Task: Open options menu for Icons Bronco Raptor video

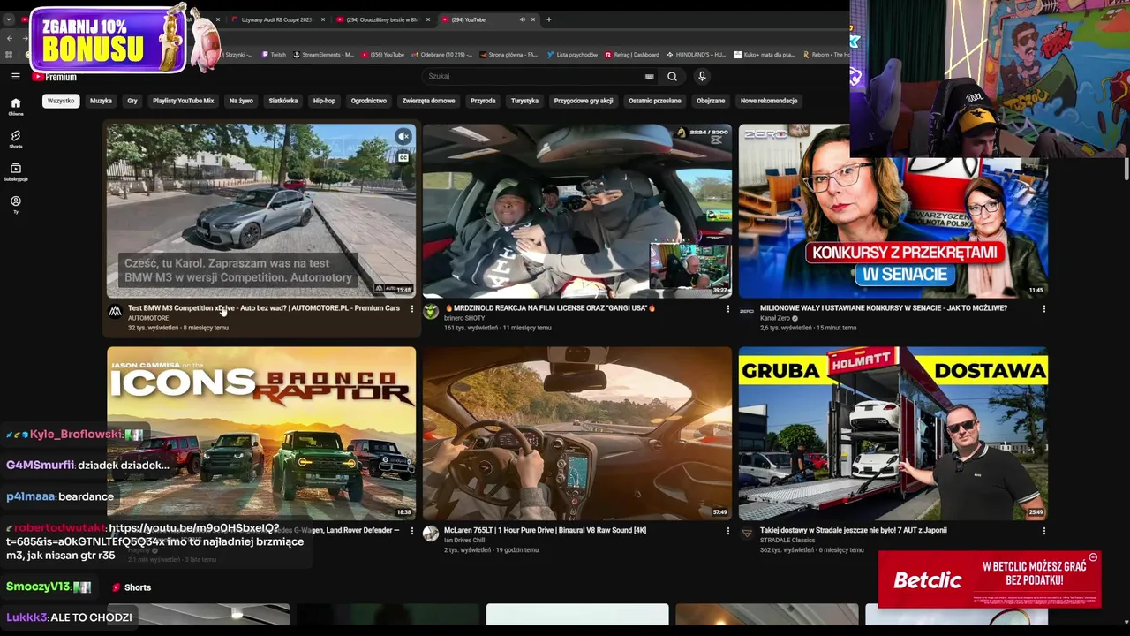Action: pos(411,531)
